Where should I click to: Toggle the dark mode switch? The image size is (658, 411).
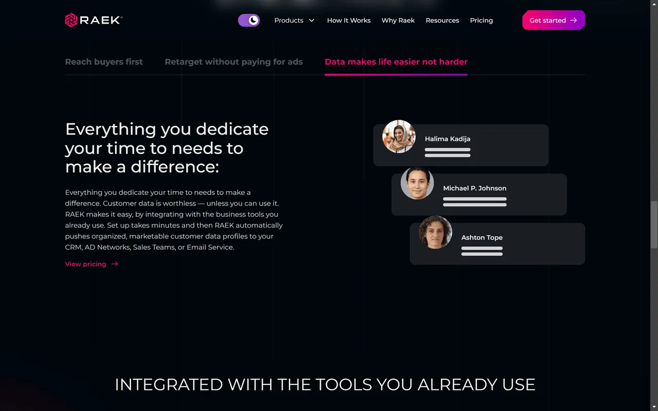click(x=249, y=20)
